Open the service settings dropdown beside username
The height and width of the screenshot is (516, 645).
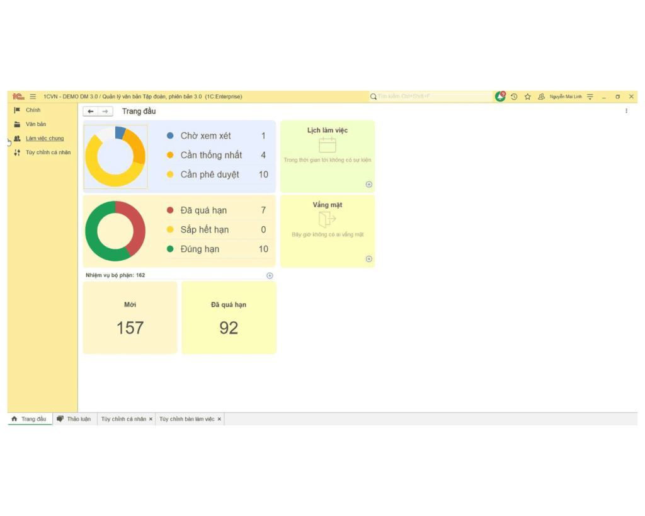590,96
